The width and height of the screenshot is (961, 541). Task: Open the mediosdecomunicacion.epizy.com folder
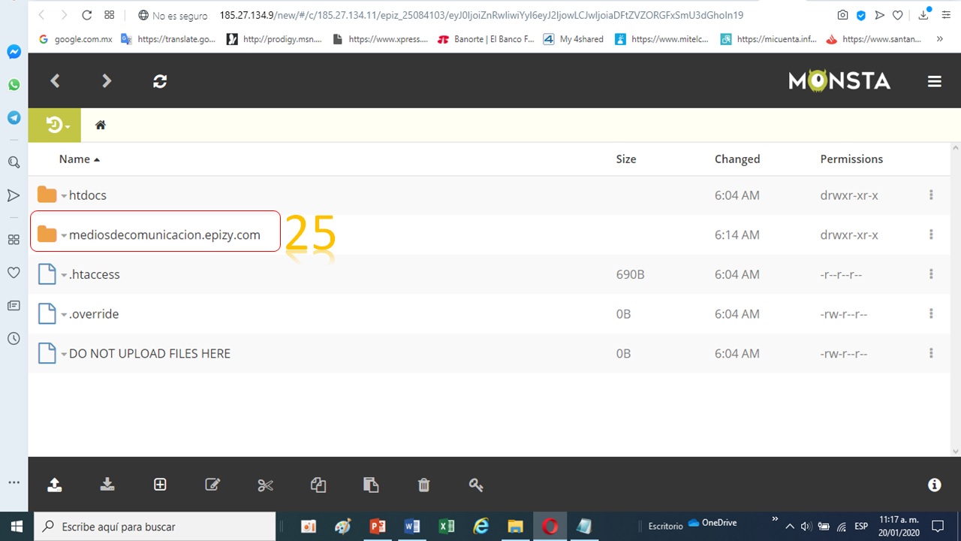coord(164,235)
